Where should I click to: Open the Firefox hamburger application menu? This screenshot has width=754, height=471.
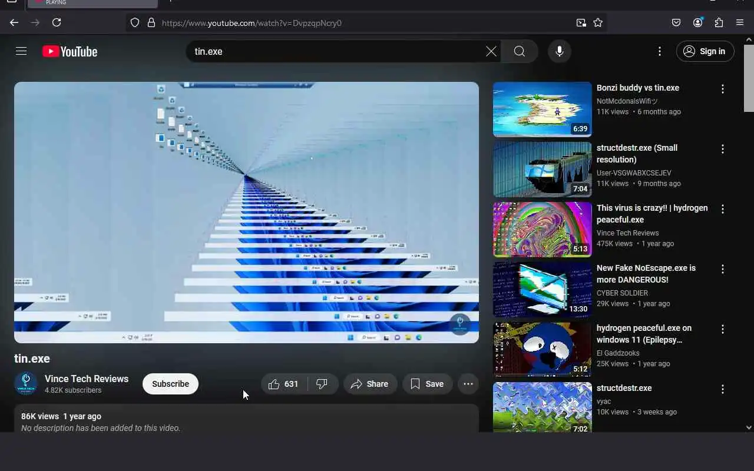[740, 22]
